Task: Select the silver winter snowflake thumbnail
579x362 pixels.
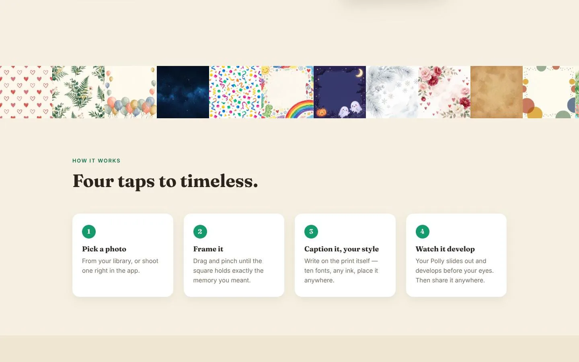Action: point(392,92)
